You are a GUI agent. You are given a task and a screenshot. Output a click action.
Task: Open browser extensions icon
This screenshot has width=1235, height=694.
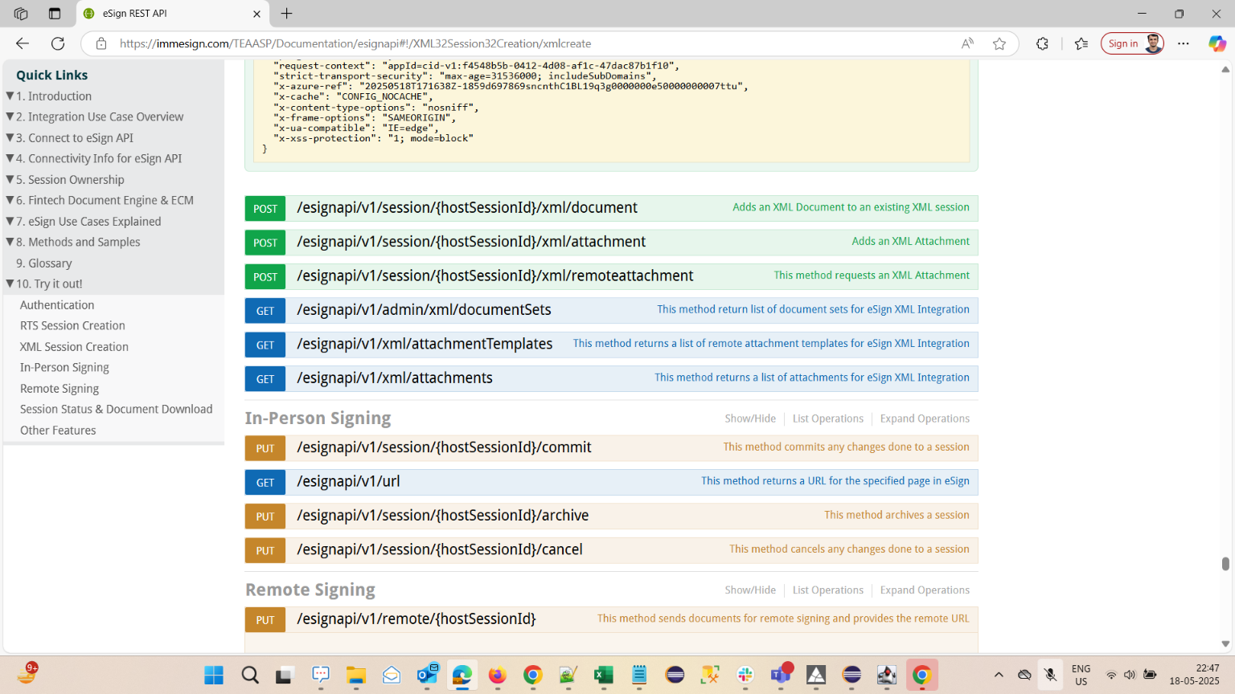click(1042, 43)
